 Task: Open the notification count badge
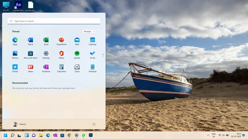244,135
